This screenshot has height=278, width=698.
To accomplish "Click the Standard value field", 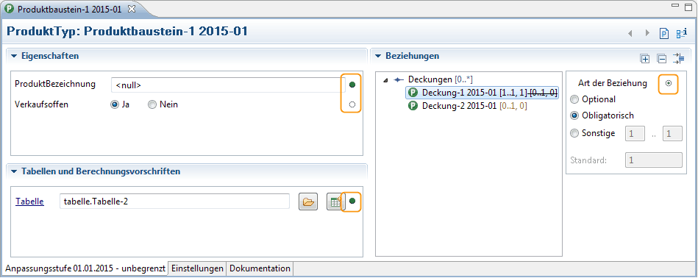I will [x=654, y=160].
